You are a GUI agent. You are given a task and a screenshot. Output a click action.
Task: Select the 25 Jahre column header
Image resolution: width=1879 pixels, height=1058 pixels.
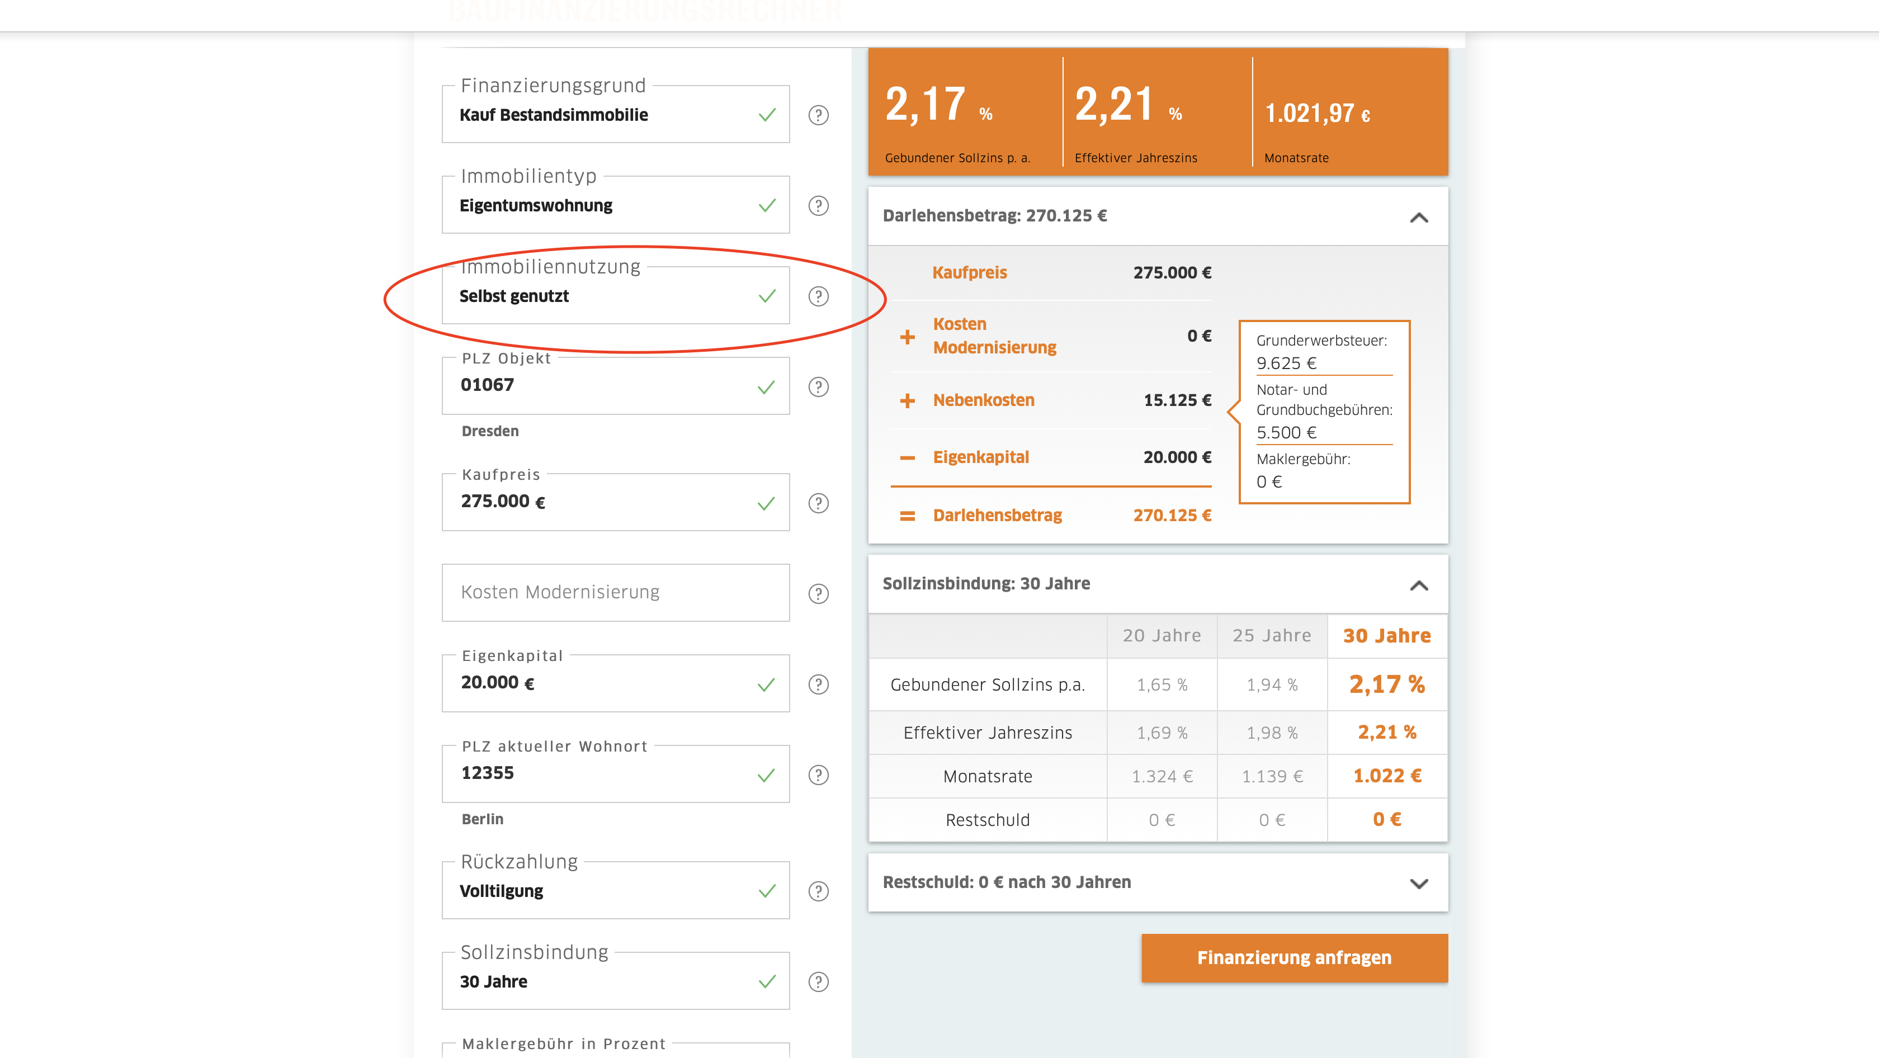1271,636
